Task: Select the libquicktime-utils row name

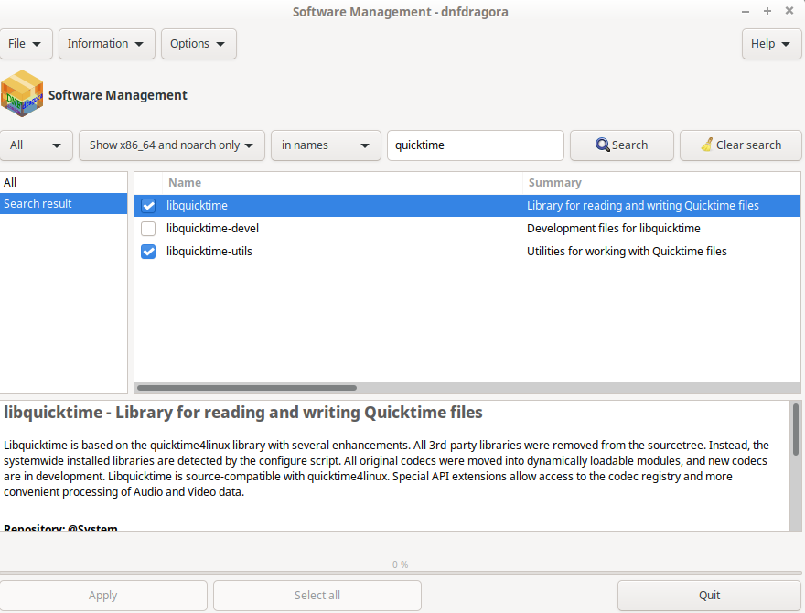Action: tap(209, 252)
